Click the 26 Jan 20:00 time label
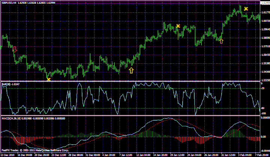 211,155
